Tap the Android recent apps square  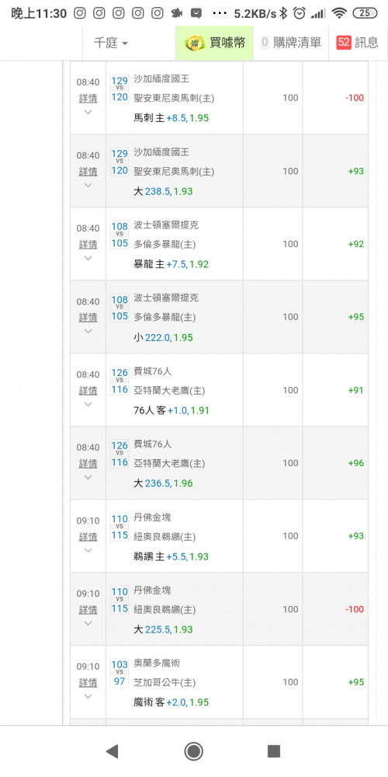point(274,751)
